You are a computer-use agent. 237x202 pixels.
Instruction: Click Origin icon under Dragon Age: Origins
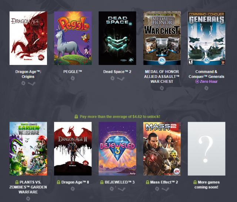click(23, 83)
